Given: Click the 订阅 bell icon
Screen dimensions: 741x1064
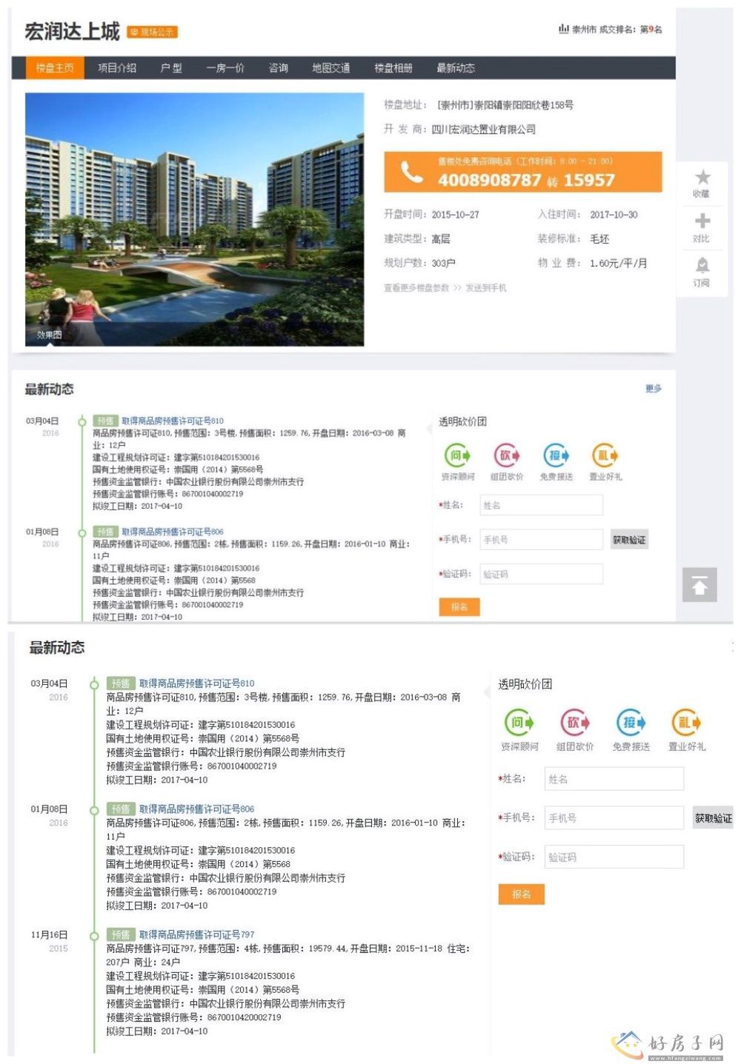Looking at the screenshot, I should point(702,265).
